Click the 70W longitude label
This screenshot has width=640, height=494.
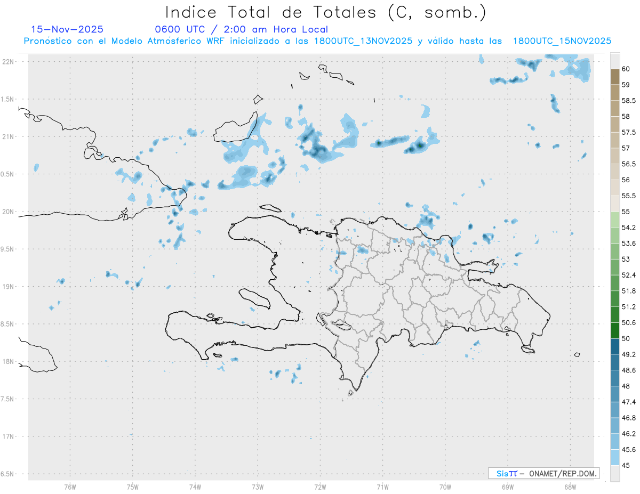click(x=445, y=487)
